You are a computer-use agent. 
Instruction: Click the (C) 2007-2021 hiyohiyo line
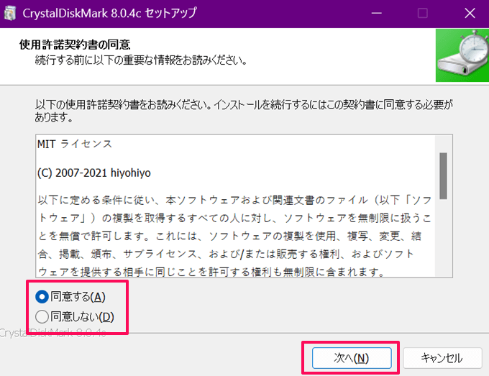(94, 173)
